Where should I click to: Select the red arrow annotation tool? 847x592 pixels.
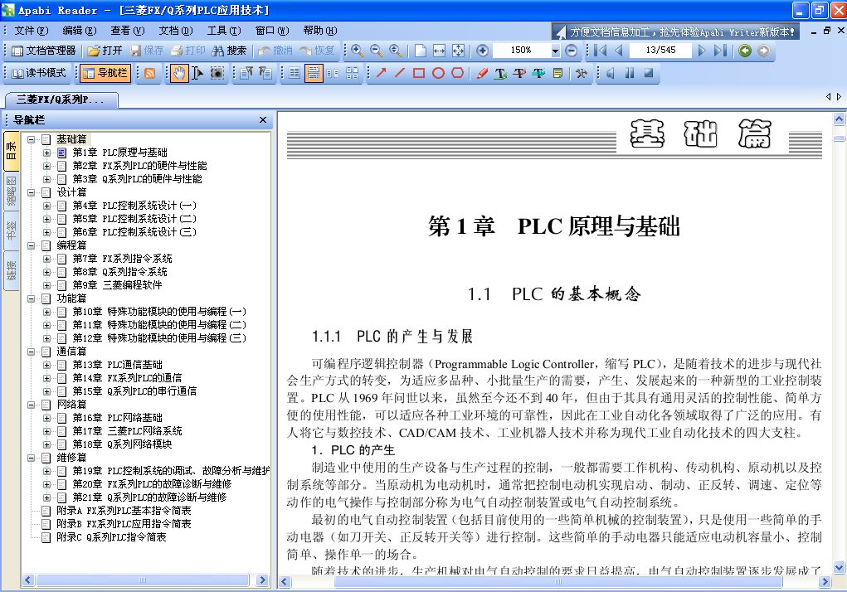pos(381,73)
